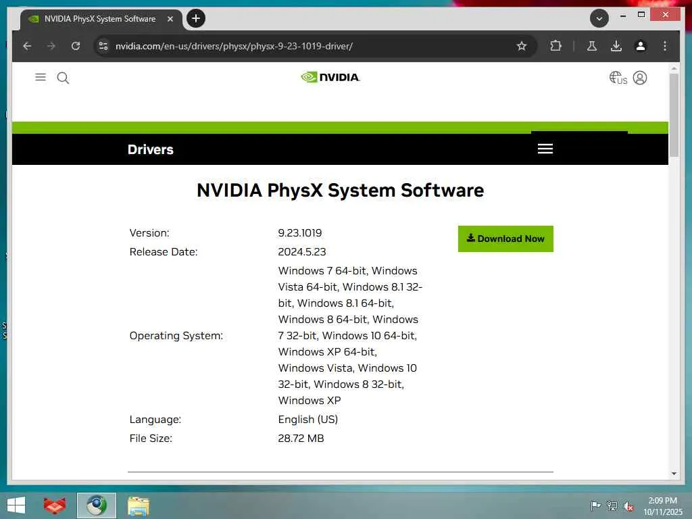This screenshot has height=519, width=692.
Task: Go back to the previous page
Action: (x=27, y=46)
